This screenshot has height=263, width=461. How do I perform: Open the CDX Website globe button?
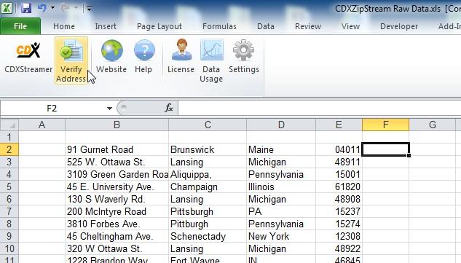pos(111,57)
